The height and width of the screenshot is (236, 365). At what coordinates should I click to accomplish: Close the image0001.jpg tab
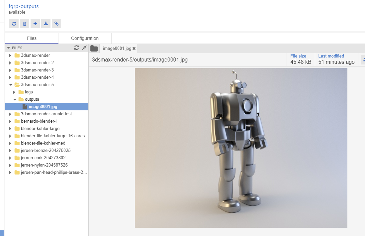(x=134, y=49)
